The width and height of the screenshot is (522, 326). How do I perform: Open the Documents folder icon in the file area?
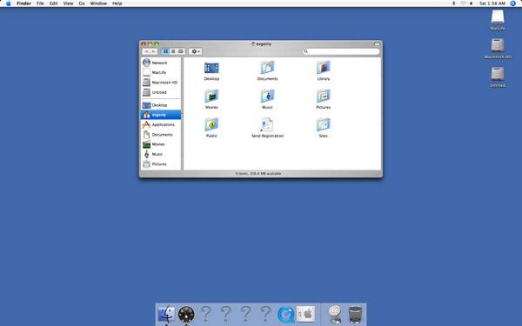point(267,68)
